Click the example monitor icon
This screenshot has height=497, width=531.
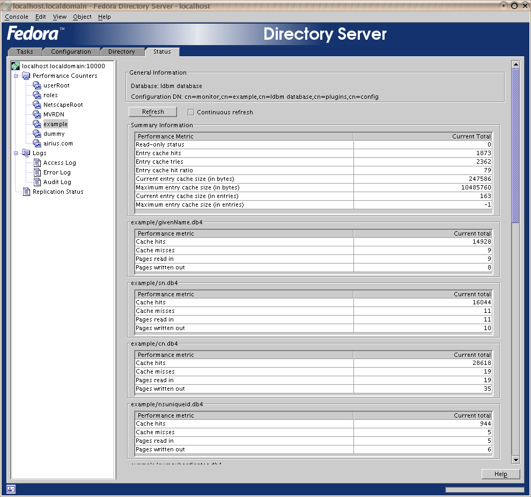37,124
